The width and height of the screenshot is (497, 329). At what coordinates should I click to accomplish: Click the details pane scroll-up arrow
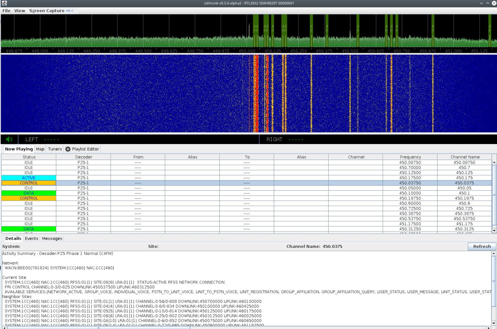point(494,254)
